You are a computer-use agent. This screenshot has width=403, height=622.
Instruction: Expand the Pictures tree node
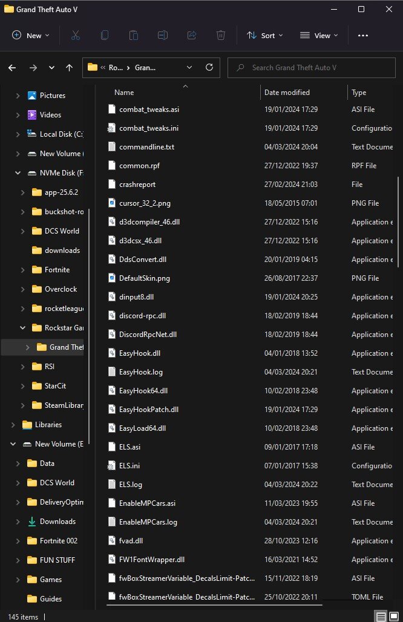tap(18, 96)
